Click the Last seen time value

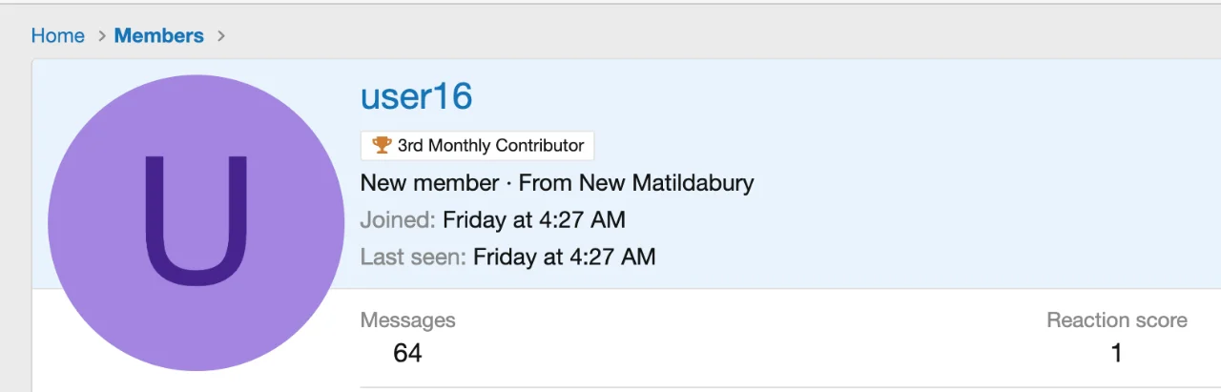(x=564, y=257)
